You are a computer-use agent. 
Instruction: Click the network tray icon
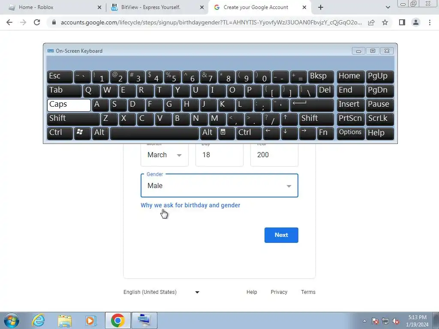pyautogui.click(x=385, y=321)
